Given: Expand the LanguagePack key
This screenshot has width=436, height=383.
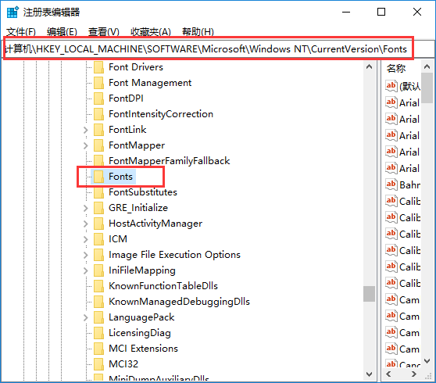Looking at the screenshot, I should (x=86, y=317).
